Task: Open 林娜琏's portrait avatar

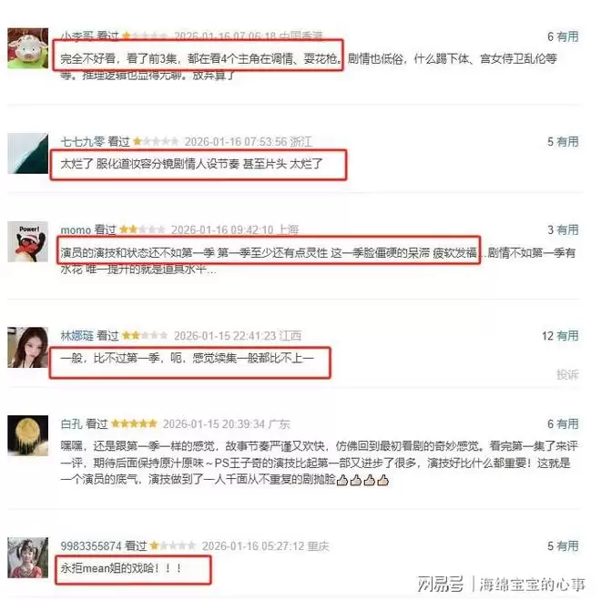Action: 28,347
